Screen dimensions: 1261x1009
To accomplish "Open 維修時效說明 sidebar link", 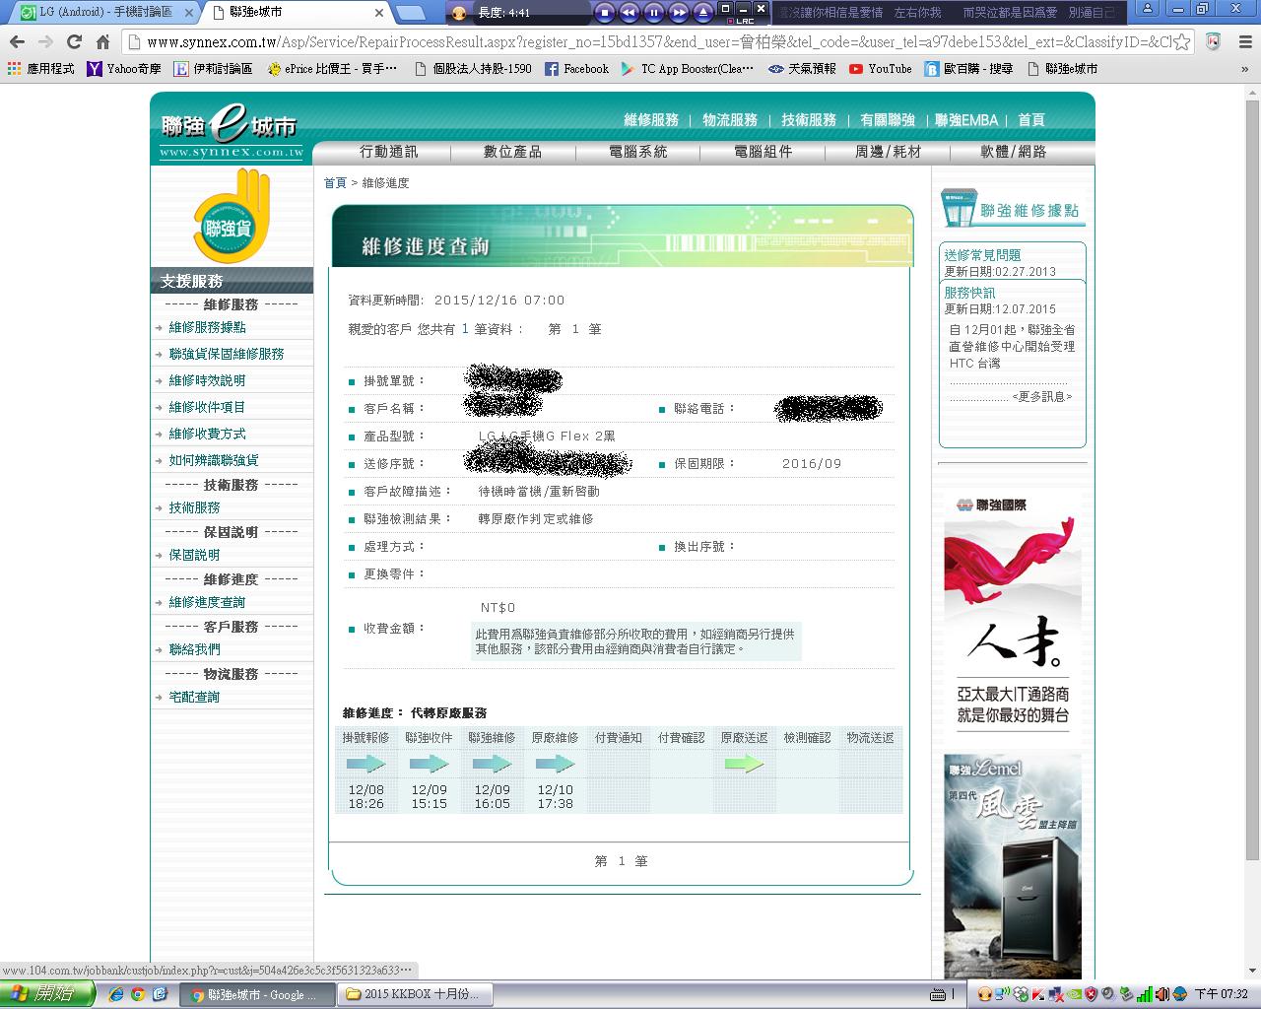I will tap(207, 380).
